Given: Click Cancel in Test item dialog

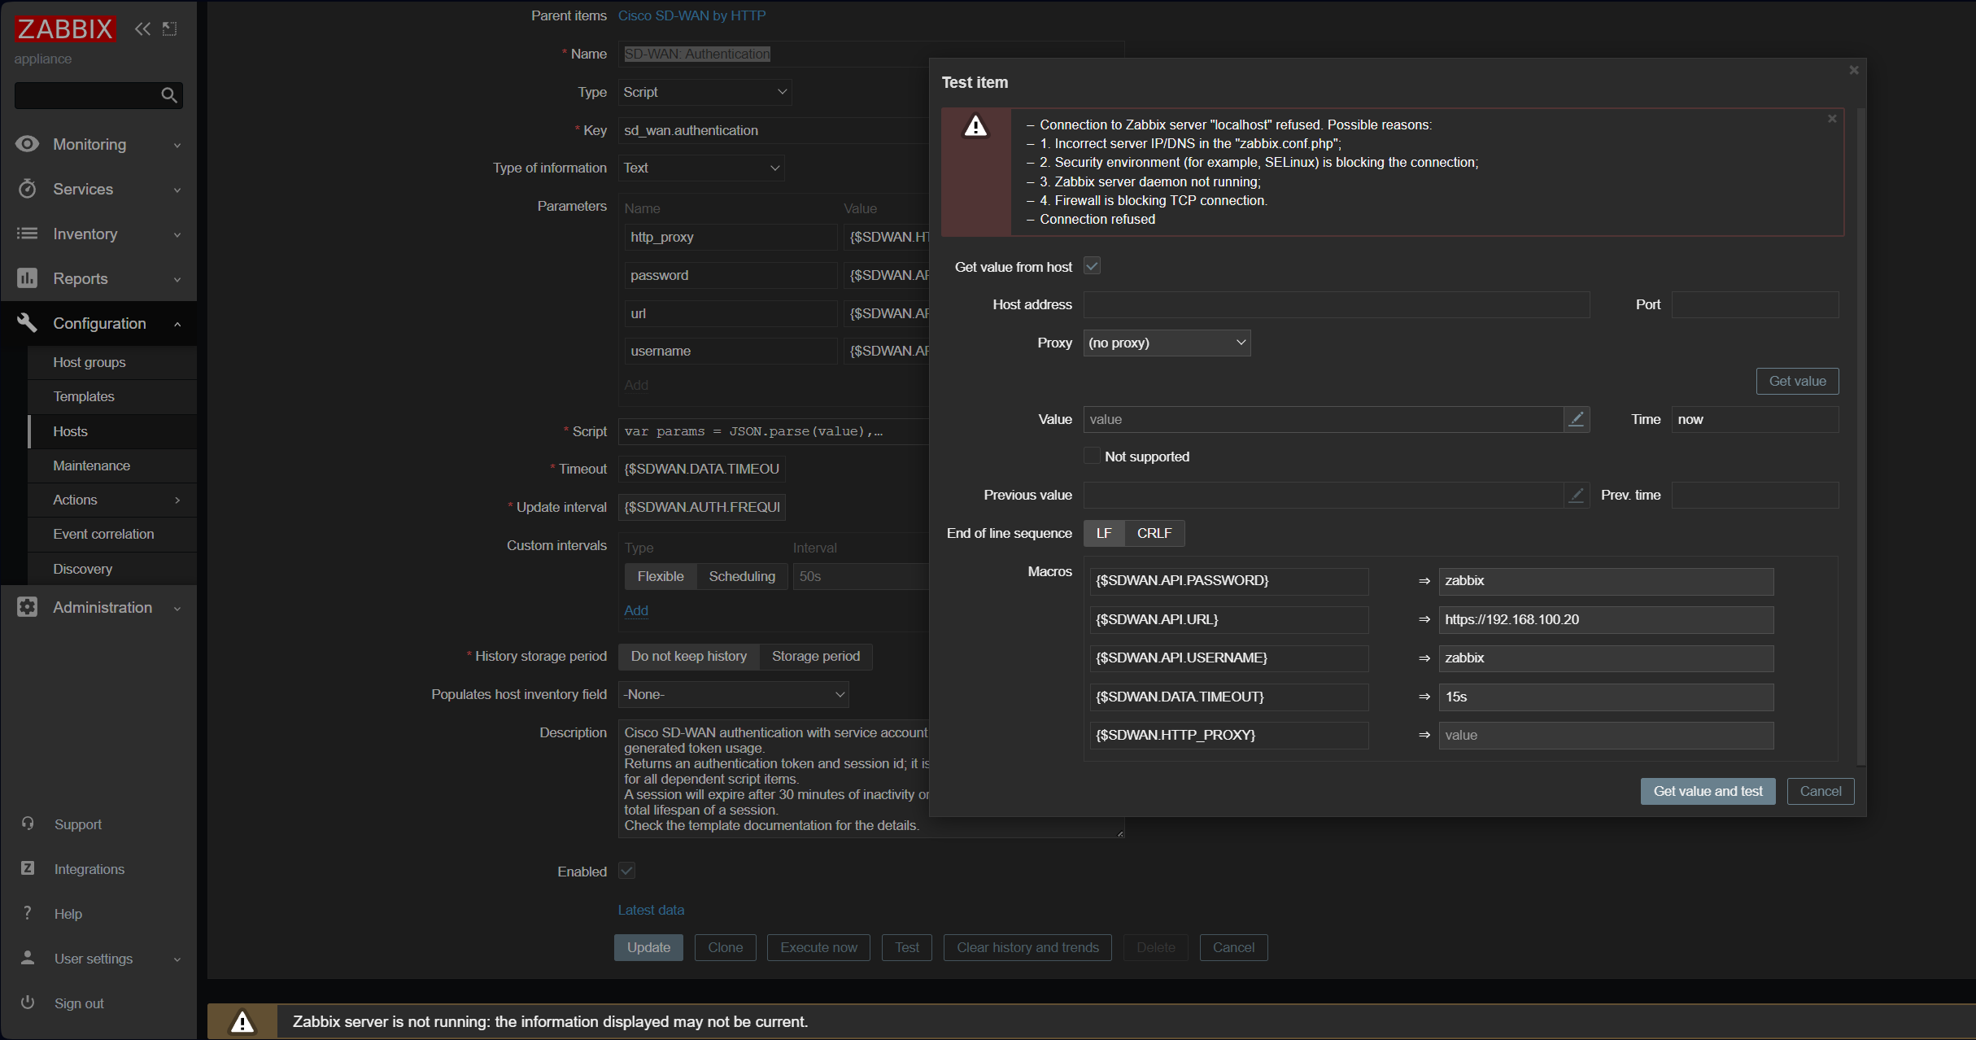Looking at the screenshot, I should point(1820,791).
